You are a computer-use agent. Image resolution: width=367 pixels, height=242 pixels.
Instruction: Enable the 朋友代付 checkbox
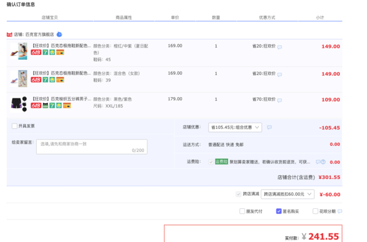242,211
